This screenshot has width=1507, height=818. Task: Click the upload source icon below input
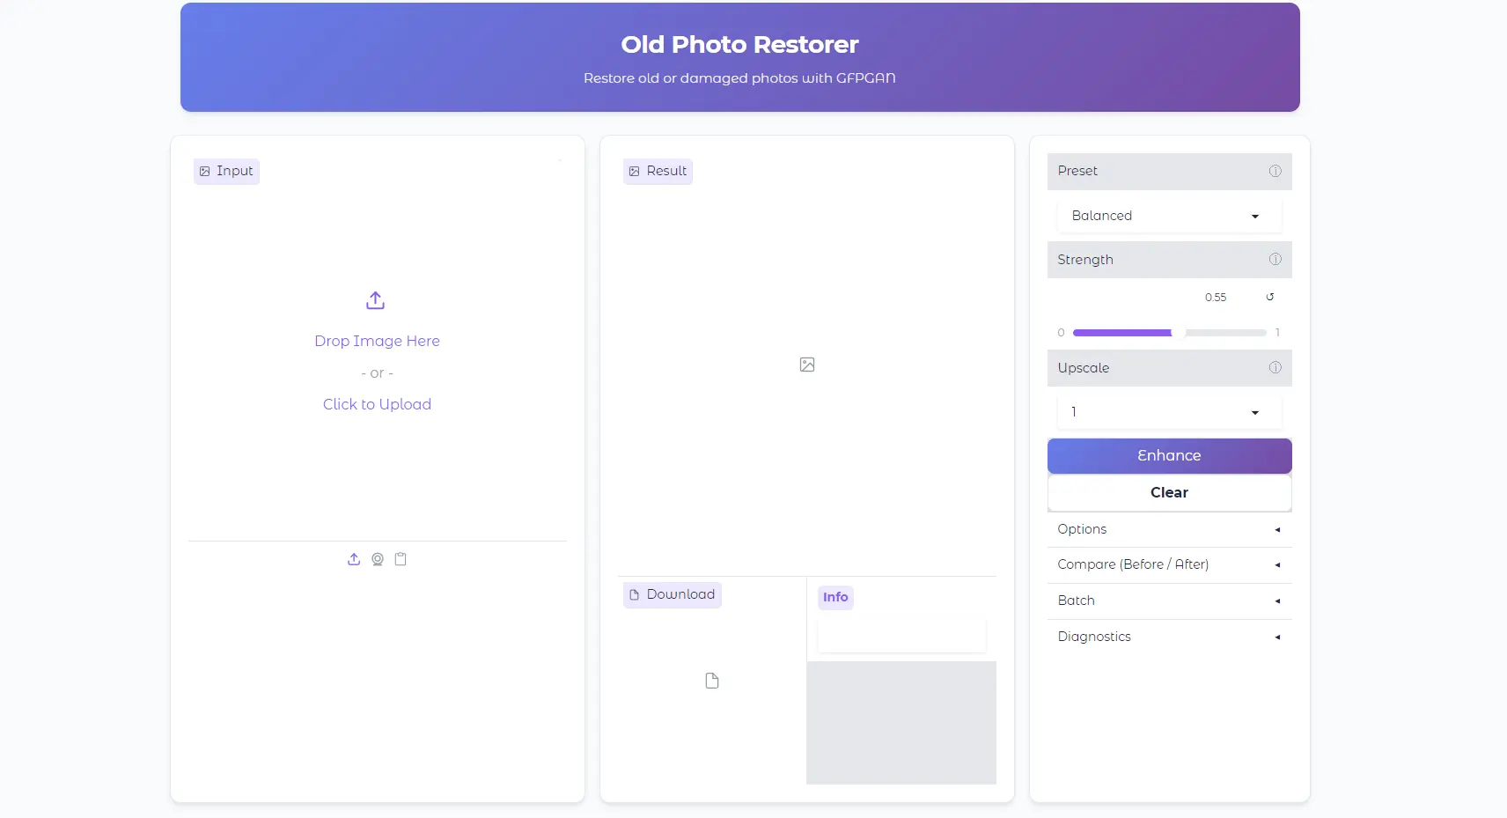(354, 559)
